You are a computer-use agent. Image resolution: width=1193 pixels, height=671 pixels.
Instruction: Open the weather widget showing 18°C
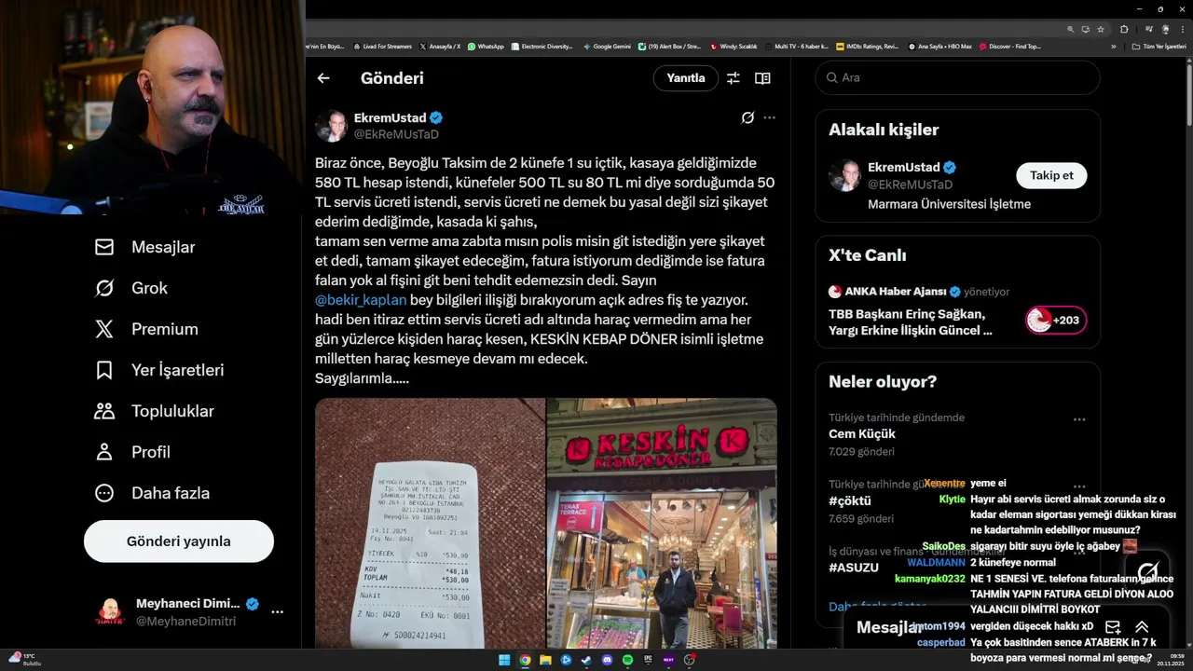tap(24, 660)
